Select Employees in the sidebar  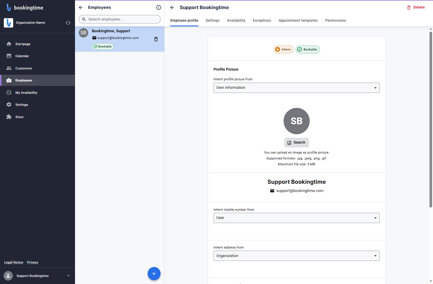click(37, 80)
